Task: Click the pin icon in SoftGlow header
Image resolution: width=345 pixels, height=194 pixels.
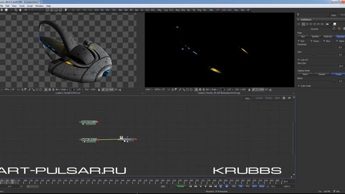Action: pos(327,24)
